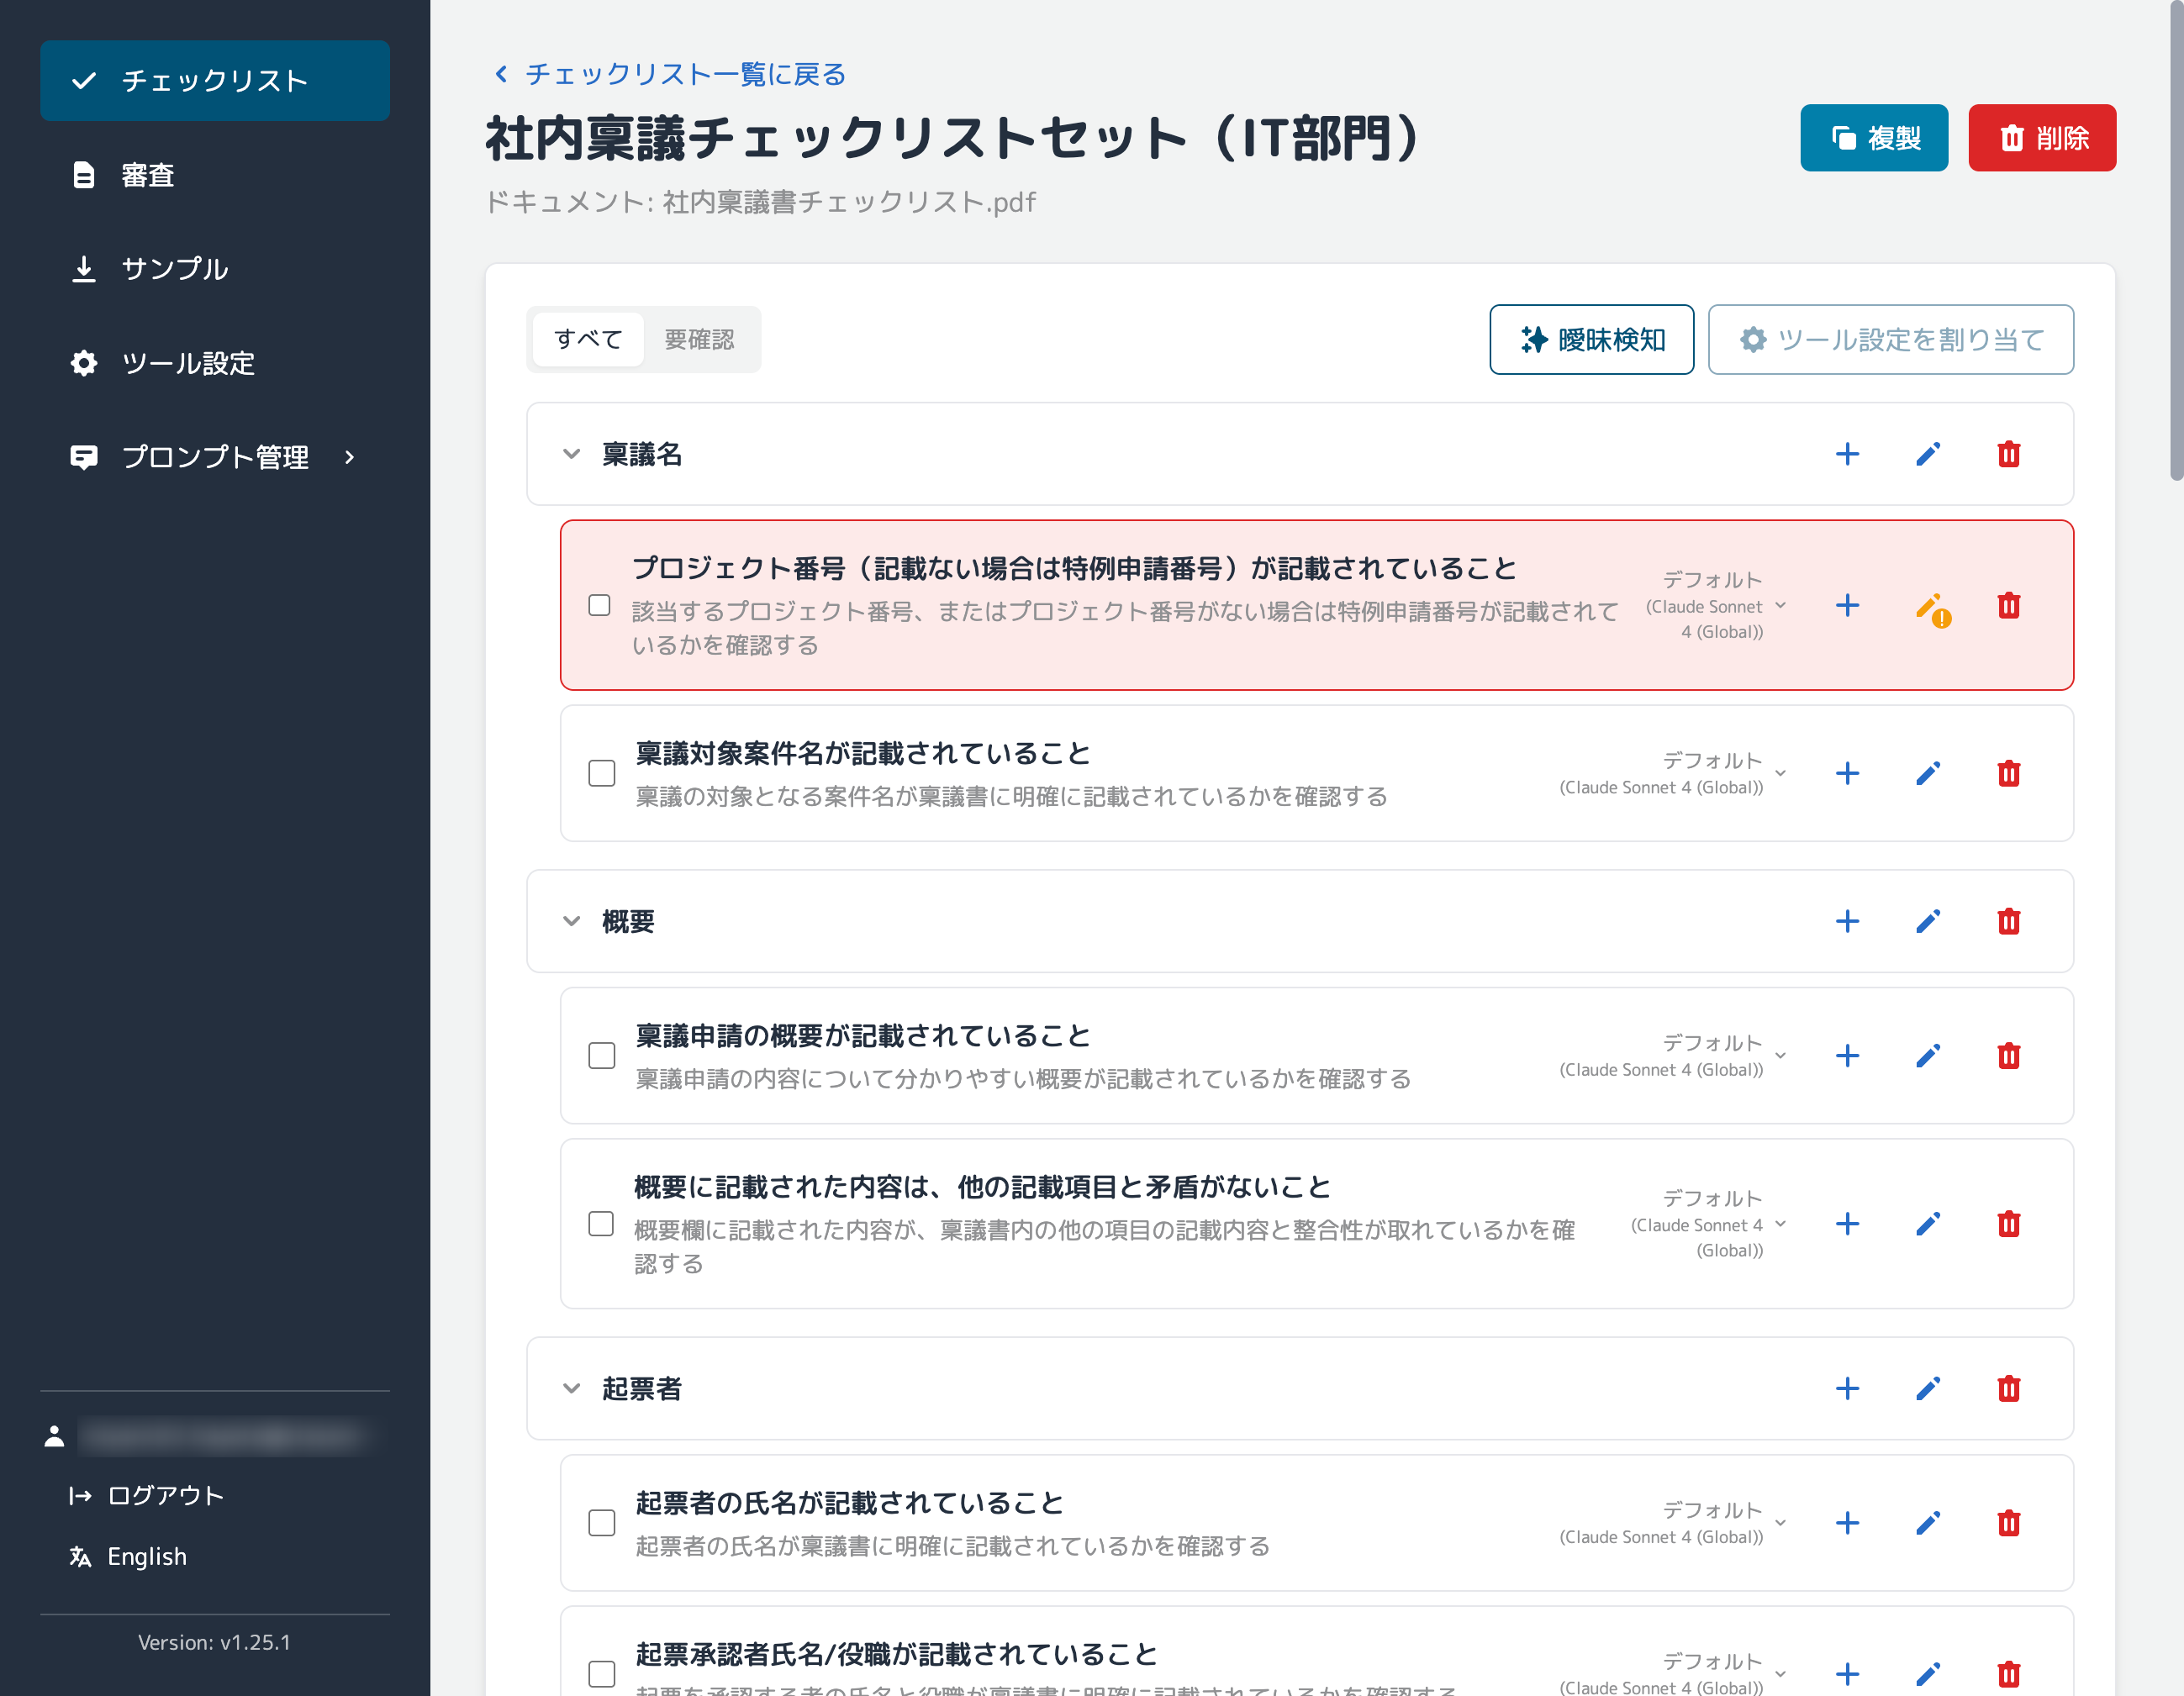
Task: Add item to 概要 category
Action: pos(1847,921)
